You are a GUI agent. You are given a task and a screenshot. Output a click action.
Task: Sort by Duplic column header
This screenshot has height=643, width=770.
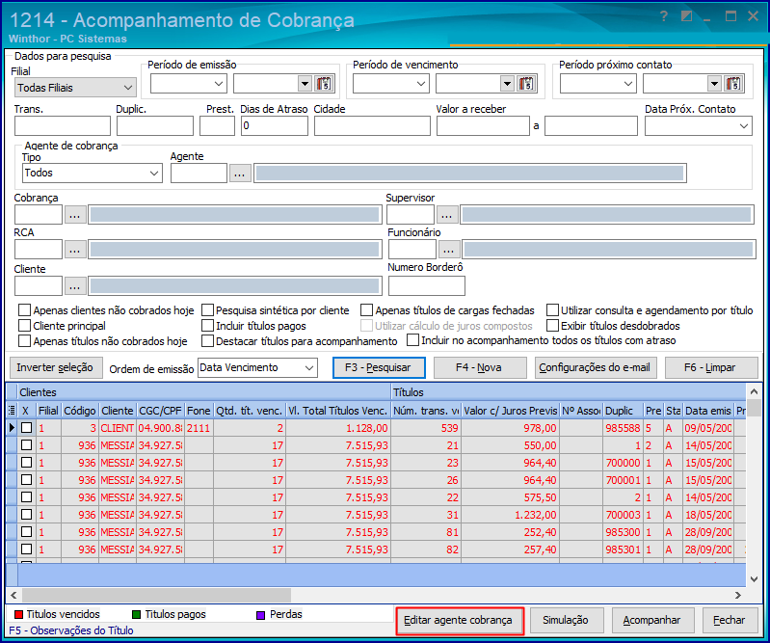(x=624, y=411)
